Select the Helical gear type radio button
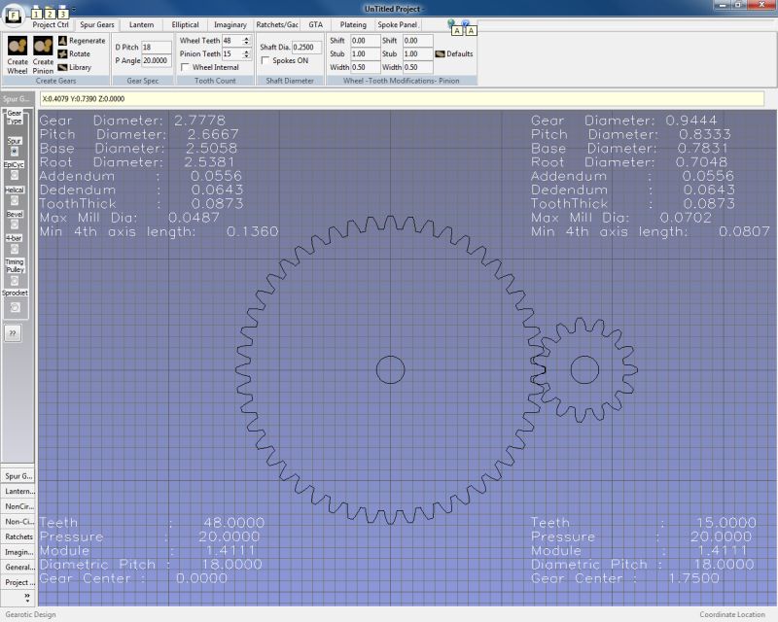 (x=15, y=200)
